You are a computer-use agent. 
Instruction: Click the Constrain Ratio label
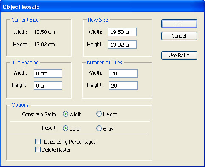pos(39,114)
